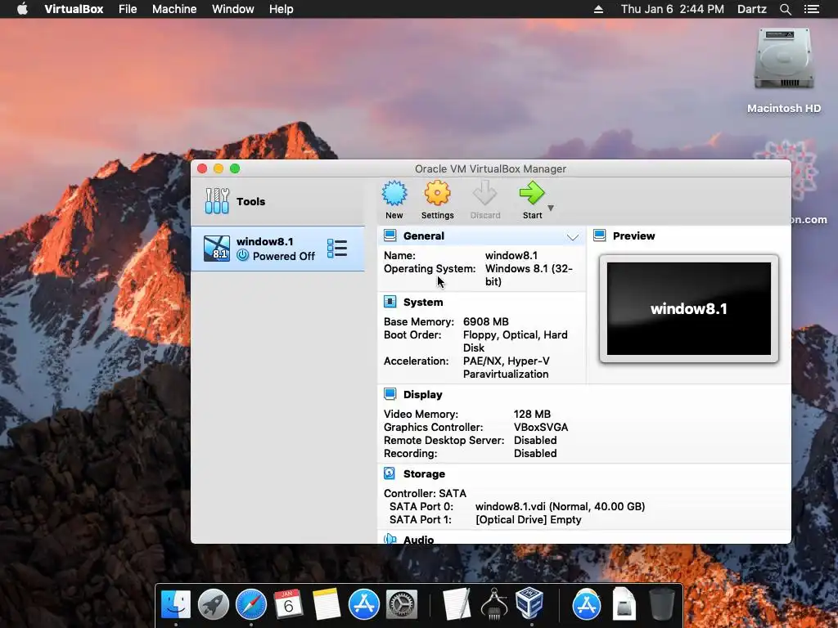Click the window8.1.vdi SATA Port 0 entry
Image resolution: width=838 pixels, height=628 pixels.
560,506
